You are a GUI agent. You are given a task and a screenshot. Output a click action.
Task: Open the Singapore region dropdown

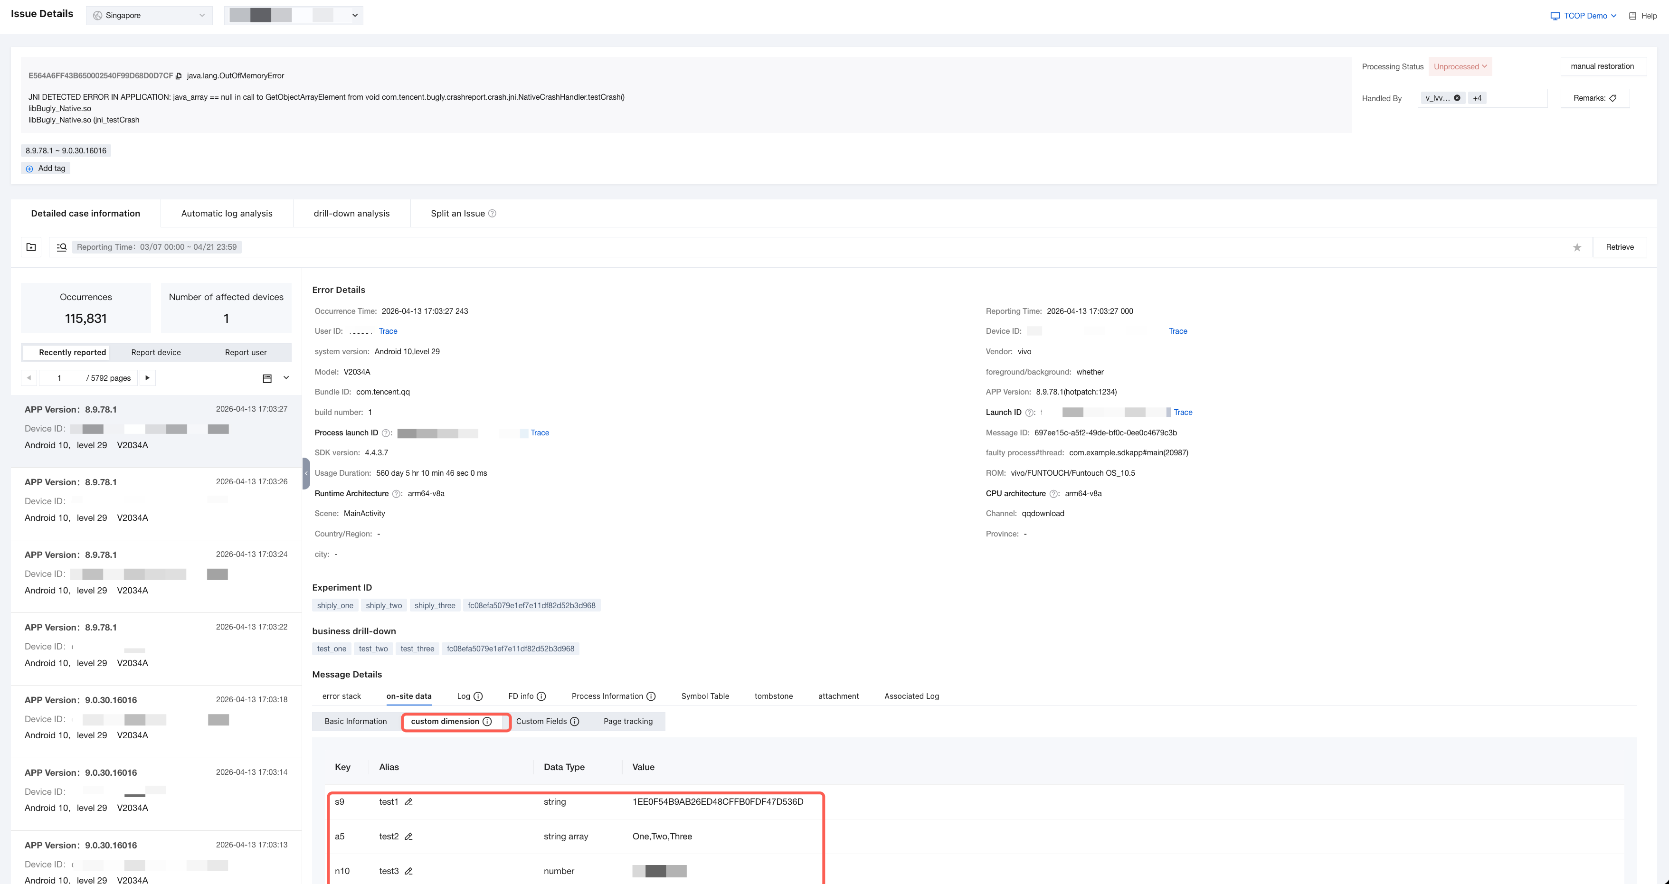click(149, 16)
